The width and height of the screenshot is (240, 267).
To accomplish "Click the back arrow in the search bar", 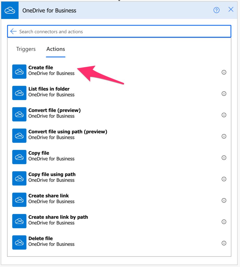I will pyautogui.click(x=13, y=31).
